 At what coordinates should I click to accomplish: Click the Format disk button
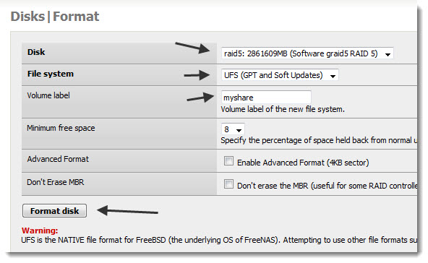click(55, 211)
